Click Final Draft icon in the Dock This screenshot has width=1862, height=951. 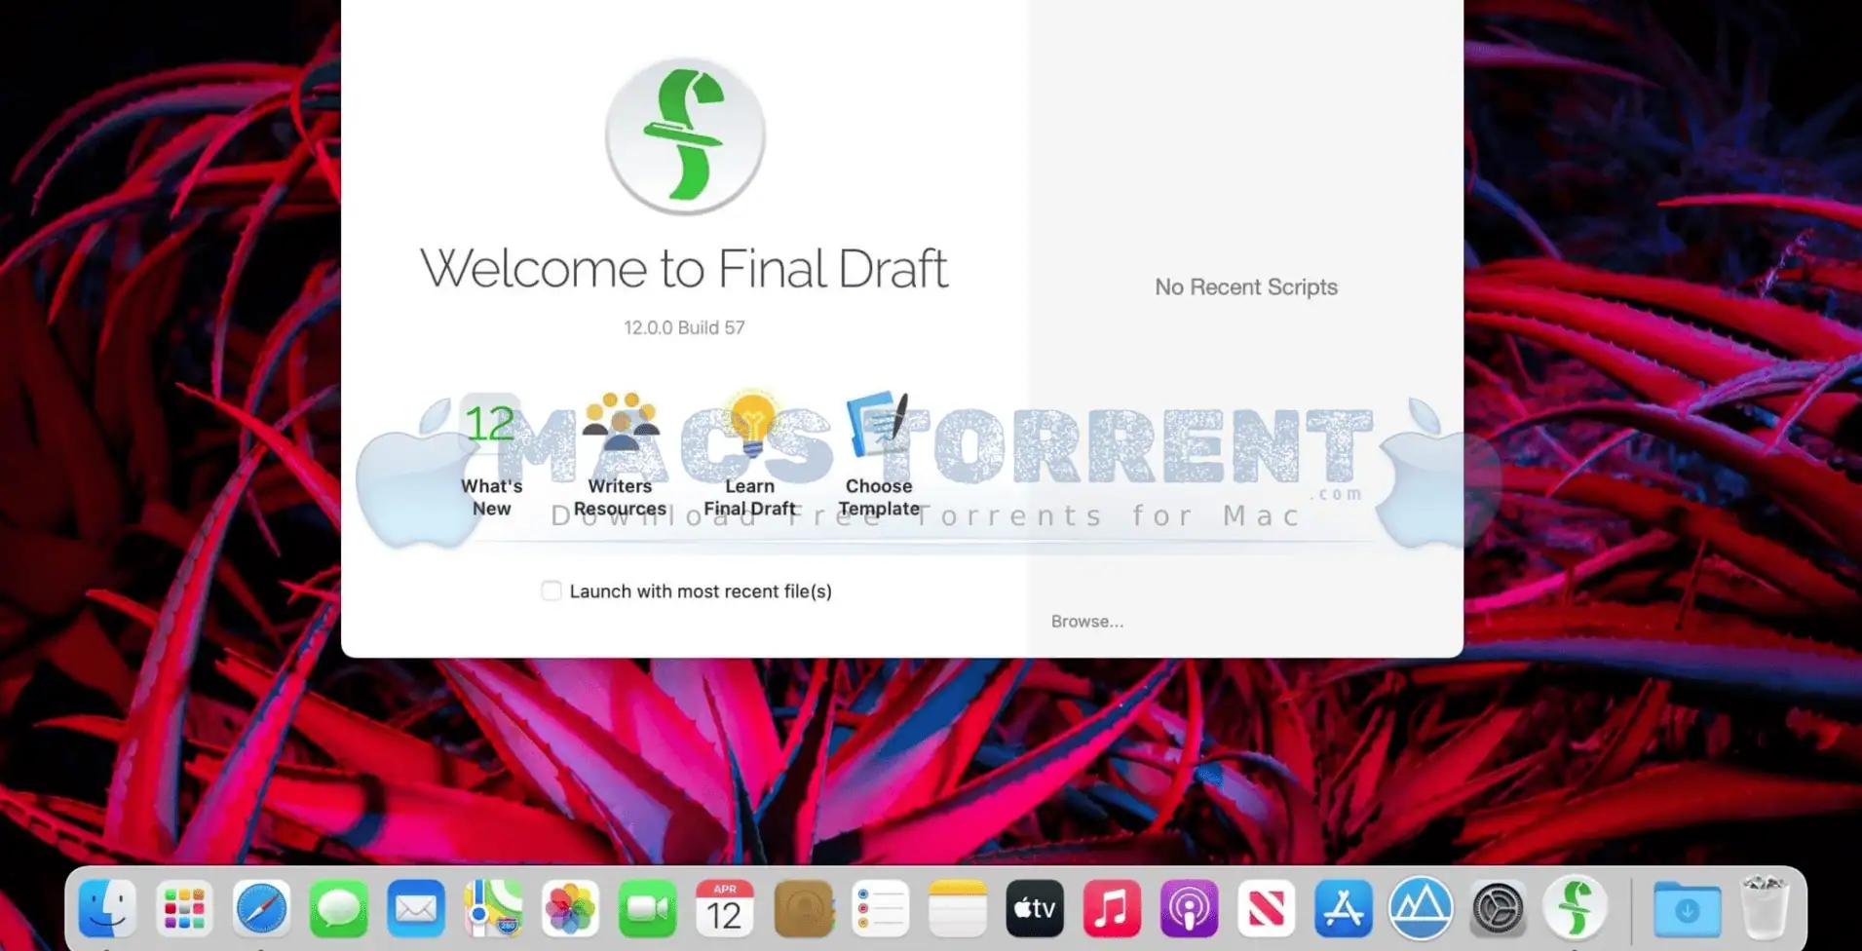pyautogui.click(x=1576, y=908)
